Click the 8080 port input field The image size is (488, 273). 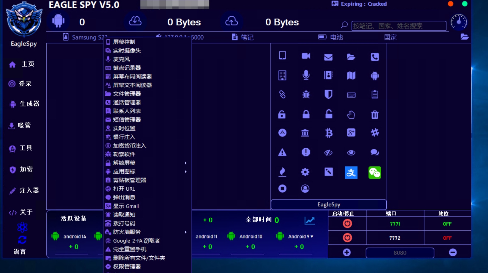pyautogui.click(x=400, y=253)
